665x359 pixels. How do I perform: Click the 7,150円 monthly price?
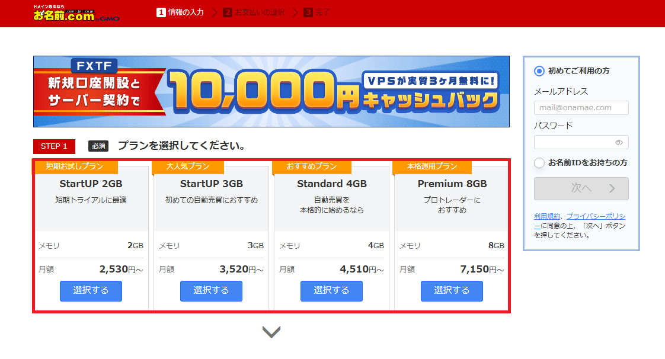point(482,269)
